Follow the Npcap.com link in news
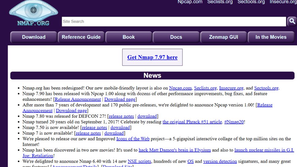Viewport: 297px width, 167px height. [x=180, y=88]
